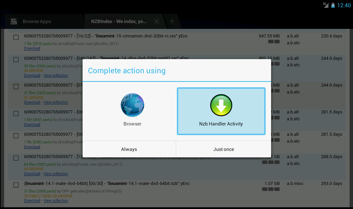Check the box for the 2382 parts row
The image size is (353, 209).
[16, 136]
